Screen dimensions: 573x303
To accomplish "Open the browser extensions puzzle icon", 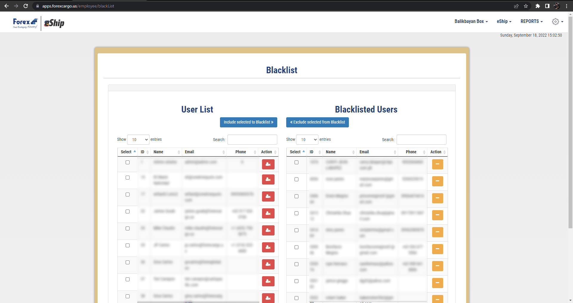I will (538, 6).
